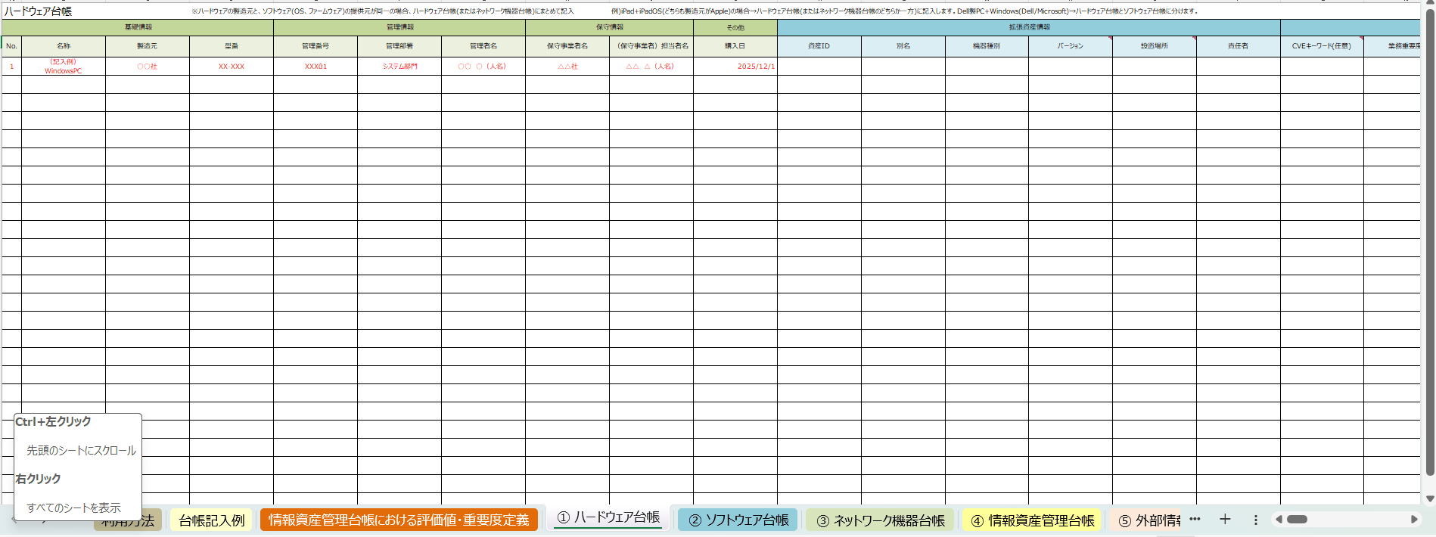The height and width of the screenshot is (537, 1436).
Task: Open the 情報資産管理台帳における評価値・重要度定義 tab
Action: (x=399, y=520)
